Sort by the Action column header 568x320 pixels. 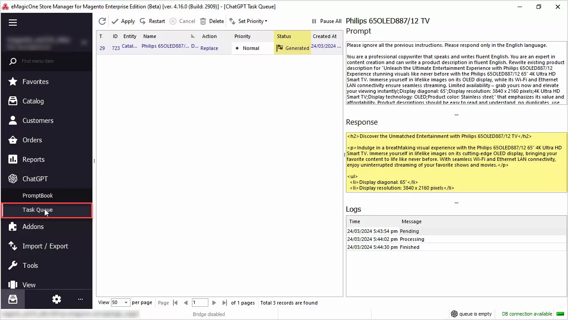[215, 36]
